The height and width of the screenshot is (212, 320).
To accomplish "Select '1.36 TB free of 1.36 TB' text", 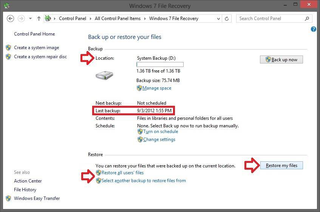I will (x=158, y=71).
